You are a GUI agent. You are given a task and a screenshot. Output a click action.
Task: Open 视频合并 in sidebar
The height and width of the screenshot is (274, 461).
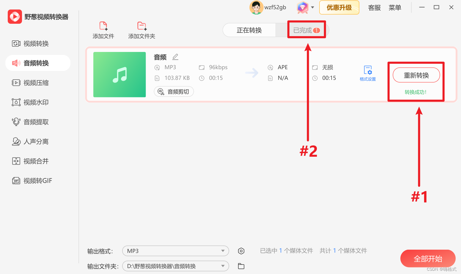(38, 161)
